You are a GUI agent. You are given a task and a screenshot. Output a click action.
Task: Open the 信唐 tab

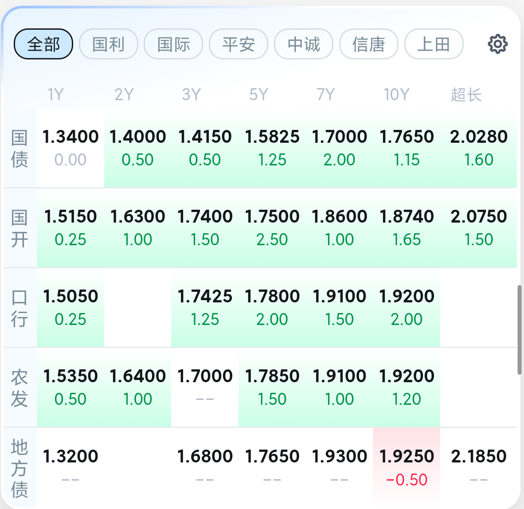pyautogui.click(x=369, y=44)
